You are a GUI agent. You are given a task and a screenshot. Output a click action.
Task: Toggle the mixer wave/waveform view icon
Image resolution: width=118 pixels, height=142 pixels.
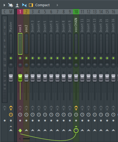[24, 5]
